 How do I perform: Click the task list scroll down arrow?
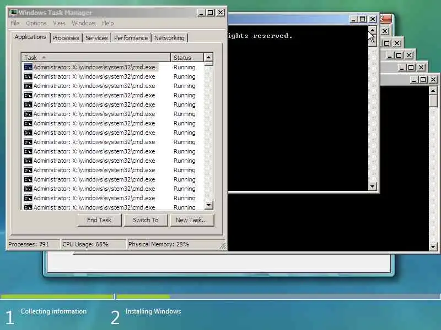pos(208,205)
